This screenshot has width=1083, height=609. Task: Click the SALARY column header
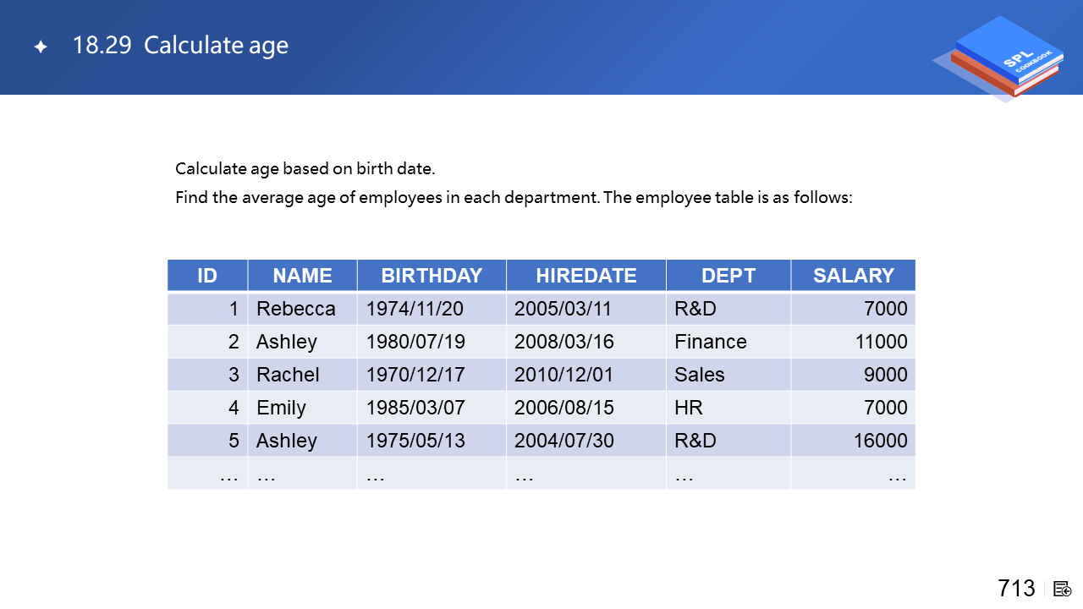click(x=853, y=276)
